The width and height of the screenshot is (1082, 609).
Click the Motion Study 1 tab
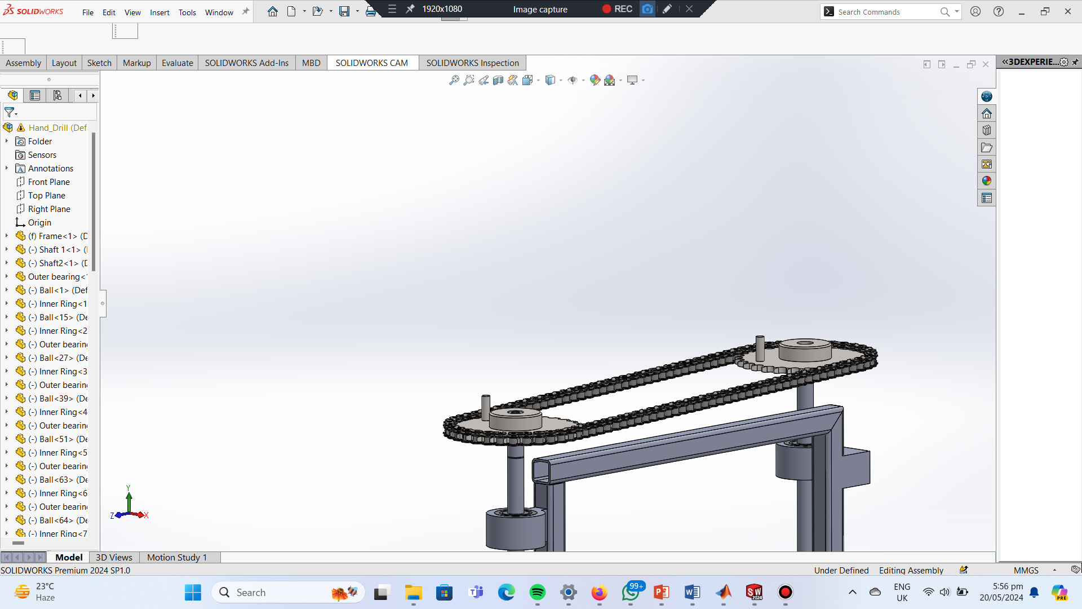coord(177,557)
